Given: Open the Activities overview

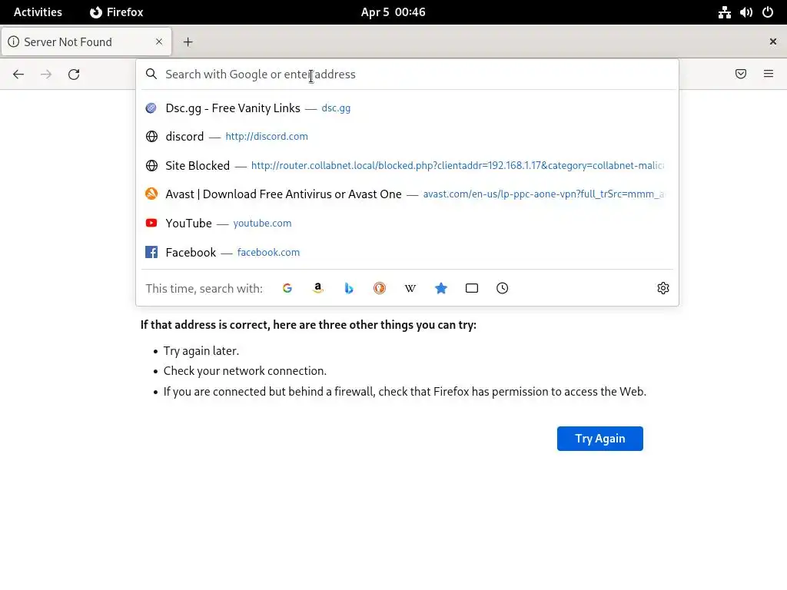Looking at the screenshot, I should click(x=38, y=12).
